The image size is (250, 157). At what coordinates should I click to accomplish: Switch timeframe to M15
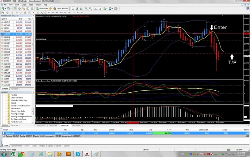pyautogui.click(x=57, y=12)
